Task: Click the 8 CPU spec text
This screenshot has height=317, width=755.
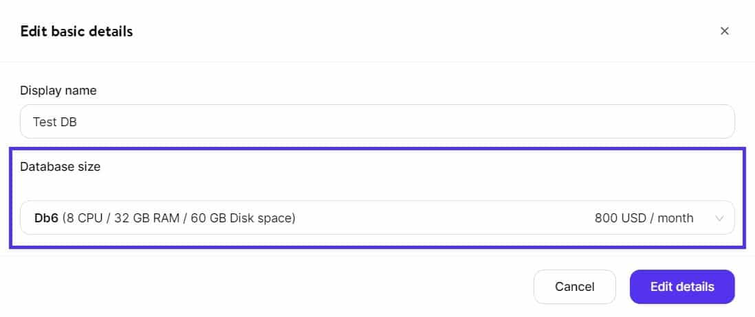Action: coord(85,218)
